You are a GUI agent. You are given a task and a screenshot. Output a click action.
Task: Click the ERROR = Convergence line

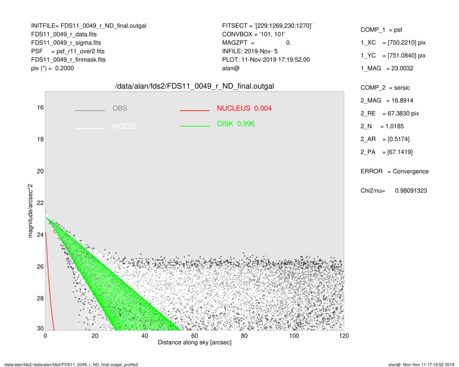coord(394,172)
